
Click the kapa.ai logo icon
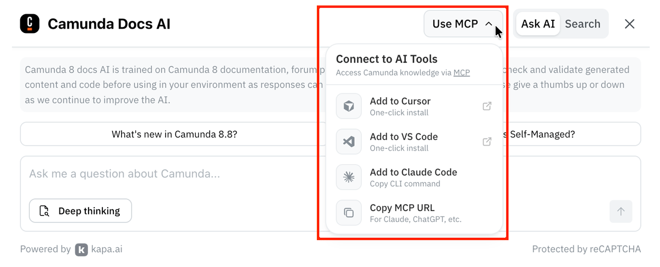81,249
